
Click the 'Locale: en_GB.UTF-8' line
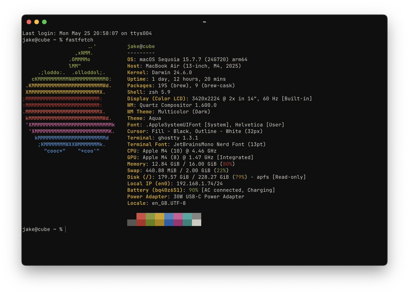pyautogui.click(x=156, y=203)
